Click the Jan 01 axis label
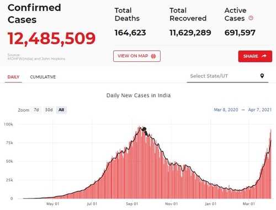The image size is (276, 210). point(211,204)
